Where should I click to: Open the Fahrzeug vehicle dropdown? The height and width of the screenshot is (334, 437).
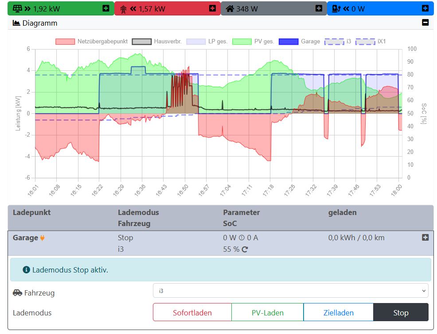tap(290, 291)
